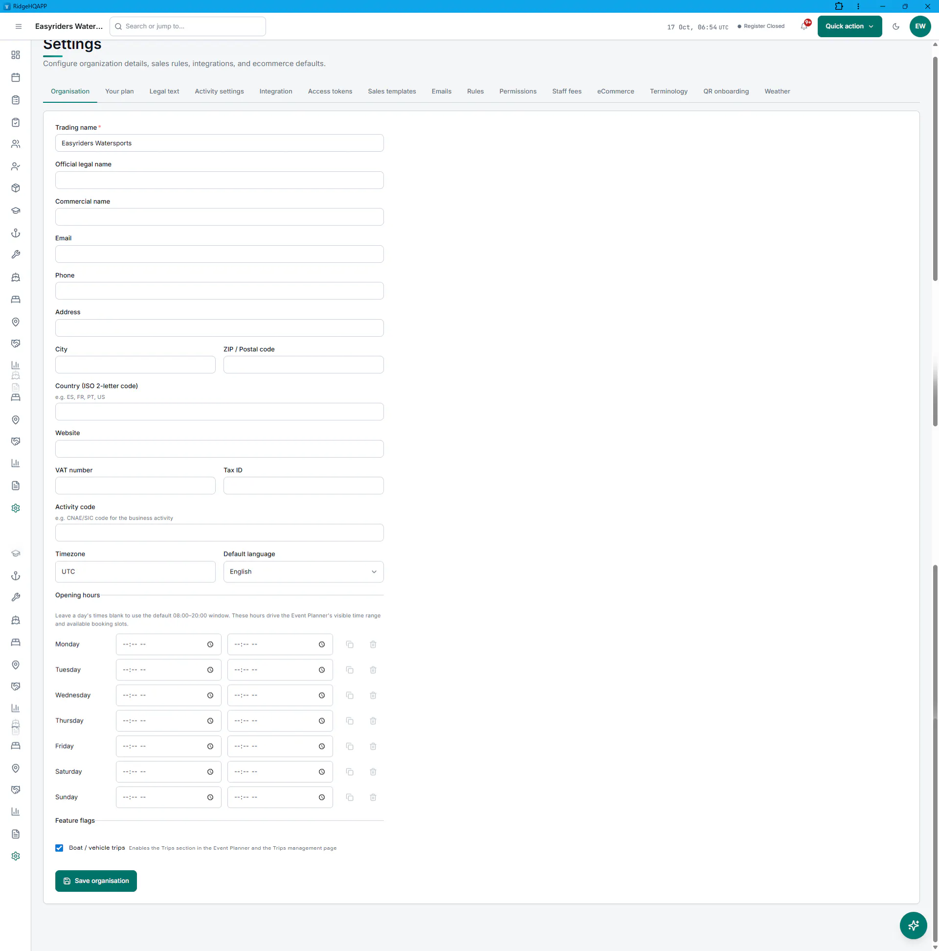Image resolution: width=939 pixels, height=951 pixels.
Task: Open the Staff fees tab
Action: pos(567,92)
